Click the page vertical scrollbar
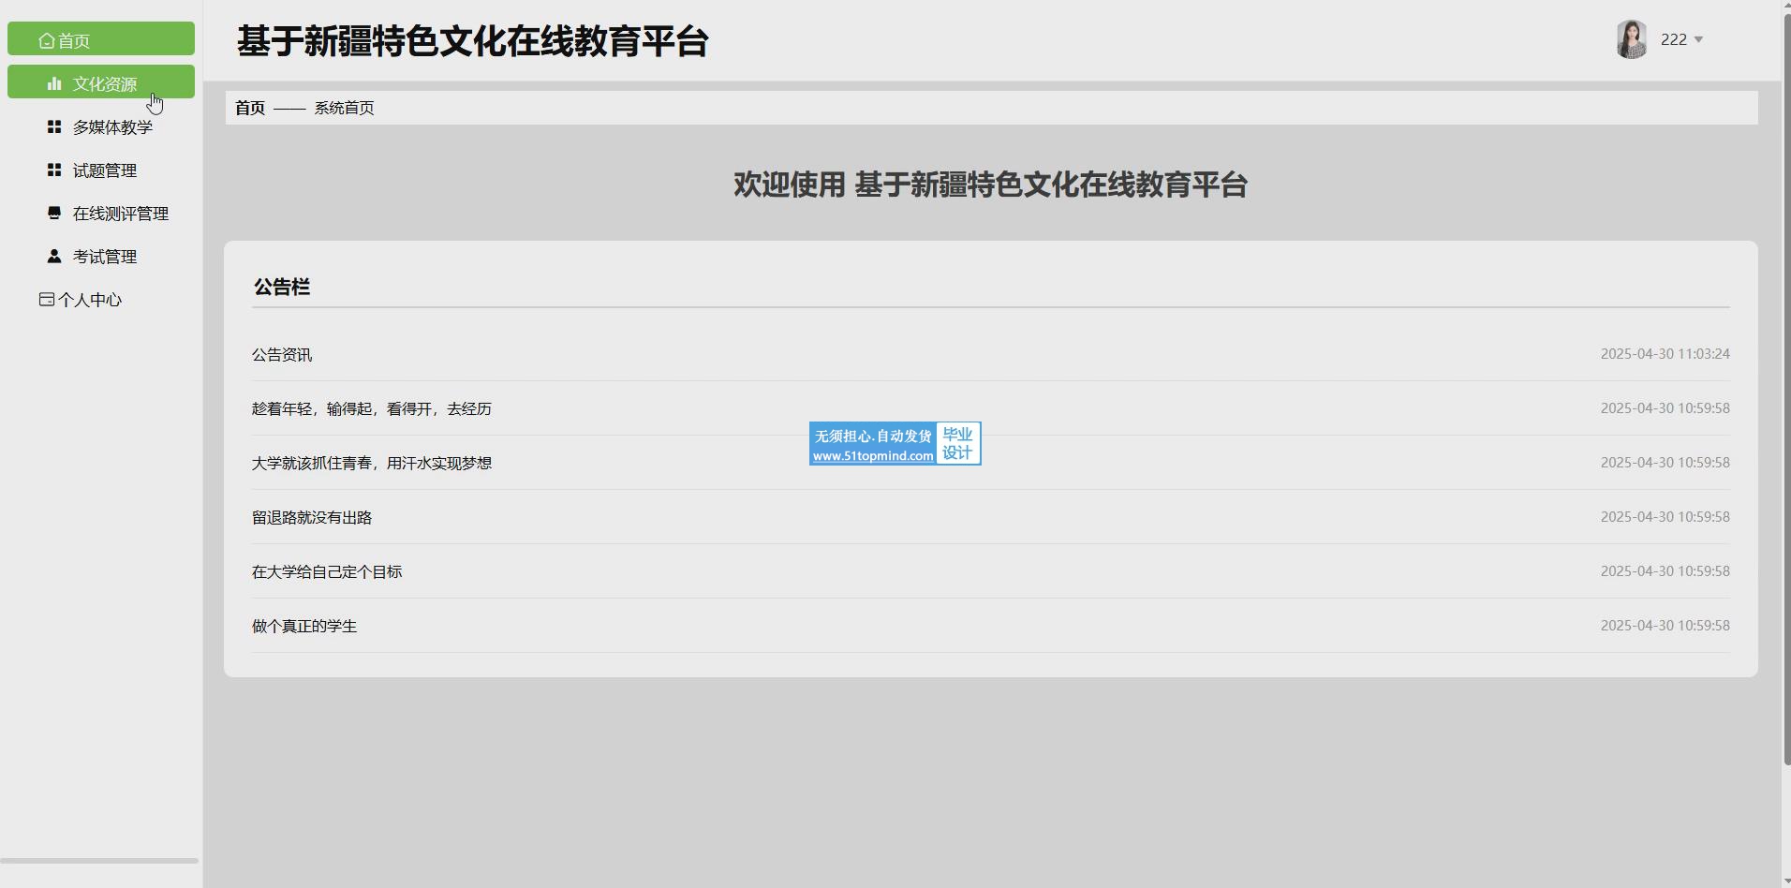1791x888 pixels. 1785,375
